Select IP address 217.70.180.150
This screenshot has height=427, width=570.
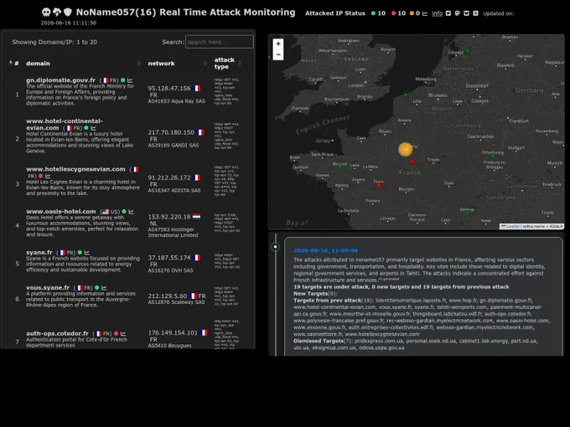click(x=171, y=132)
